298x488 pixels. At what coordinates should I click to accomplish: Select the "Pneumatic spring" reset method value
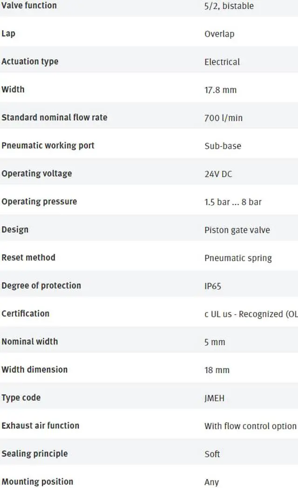click(238, 258)
